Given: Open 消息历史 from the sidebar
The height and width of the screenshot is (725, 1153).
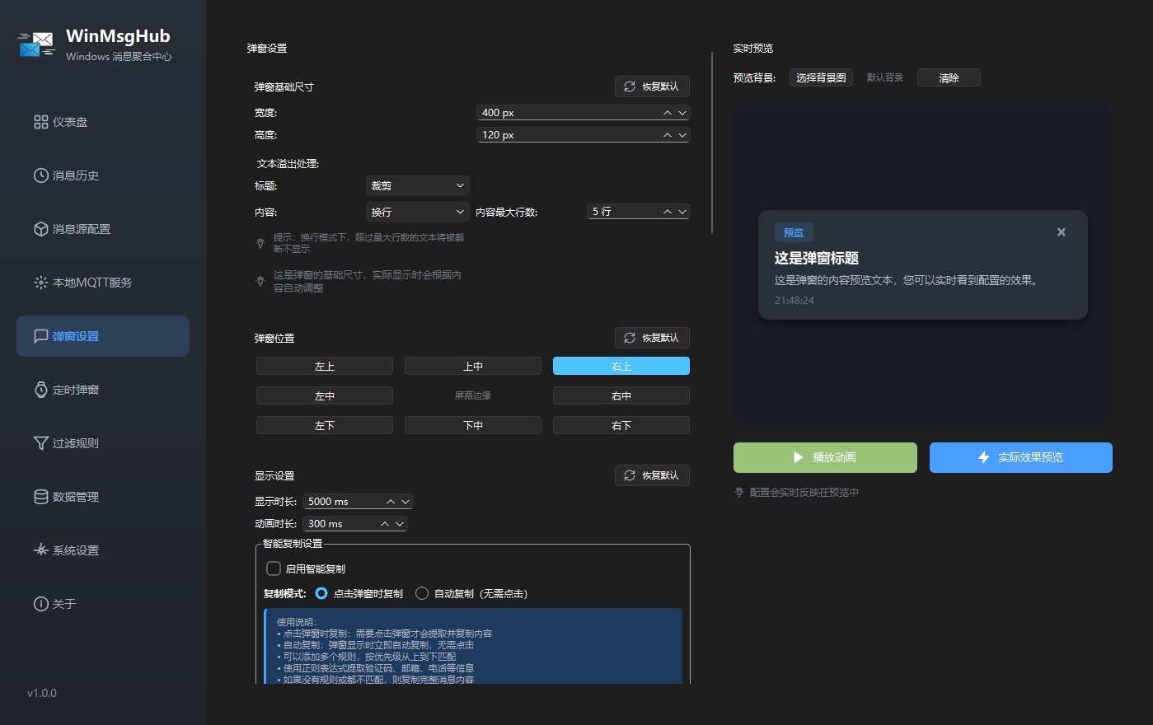Looking at the screenshot, I should point(102,175).
